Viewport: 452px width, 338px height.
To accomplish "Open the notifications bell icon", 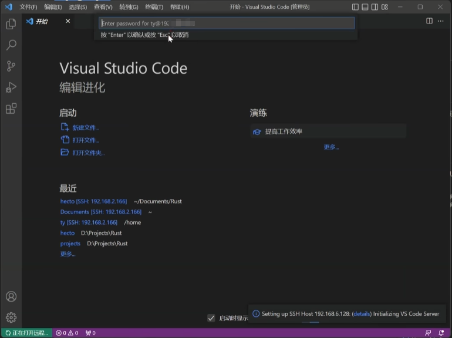I will tap(441, 333).
